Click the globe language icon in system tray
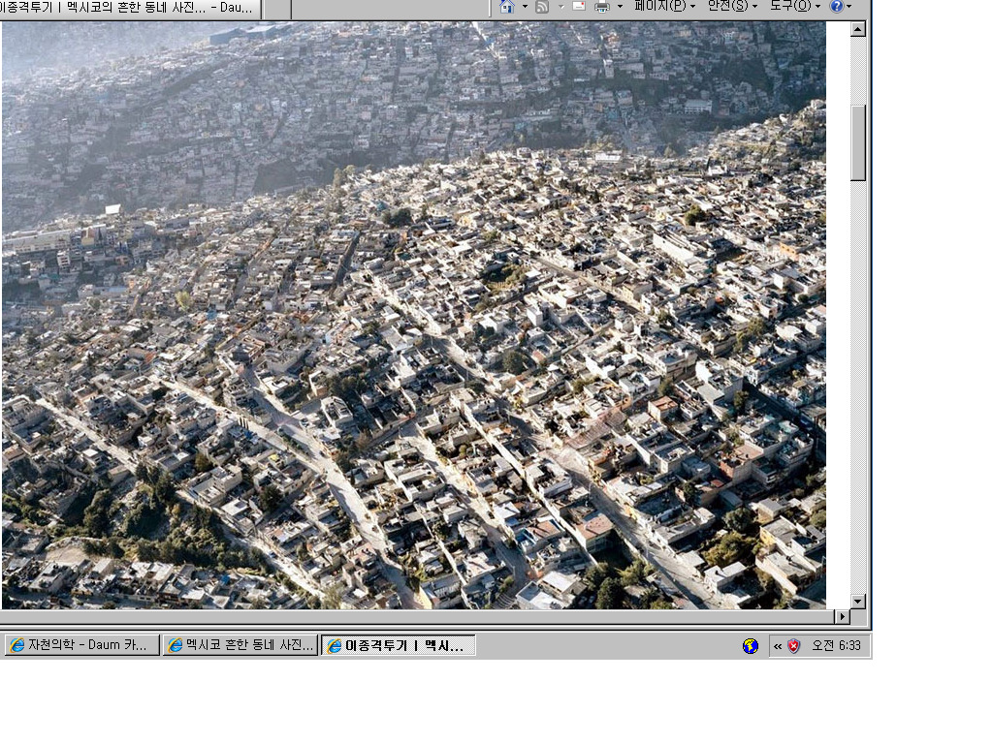The height and width of the screenshot is (744, 993). (751, 646)
